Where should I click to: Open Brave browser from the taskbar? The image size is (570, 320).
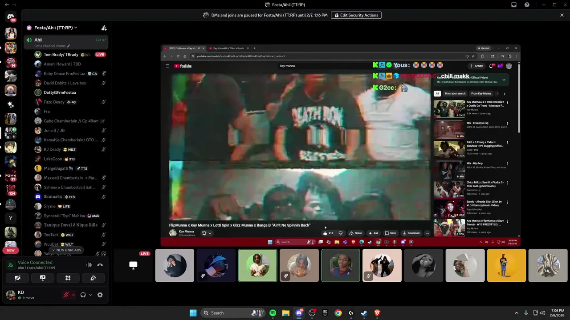tap(377, 313)
